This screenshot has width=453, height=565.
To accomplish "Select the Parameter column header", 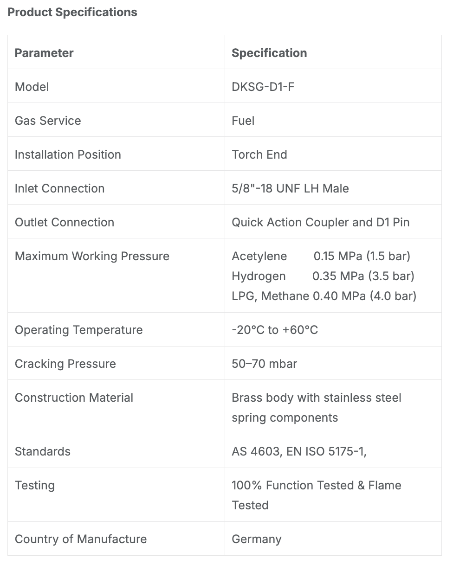I will [x=44, y=53].
